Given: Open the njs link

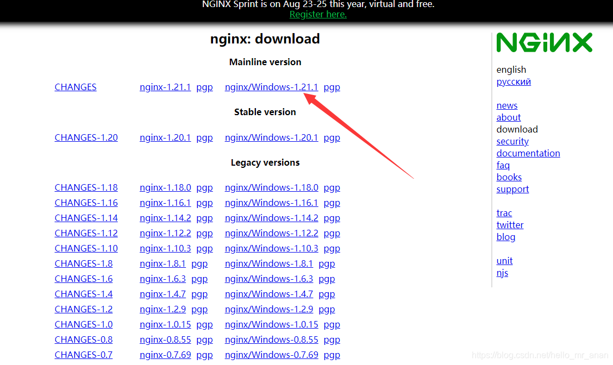Looking at the screenshot, I should coord(502,273).
